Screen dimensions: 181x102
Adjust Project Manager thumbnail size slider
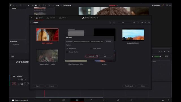click(123, 22)
